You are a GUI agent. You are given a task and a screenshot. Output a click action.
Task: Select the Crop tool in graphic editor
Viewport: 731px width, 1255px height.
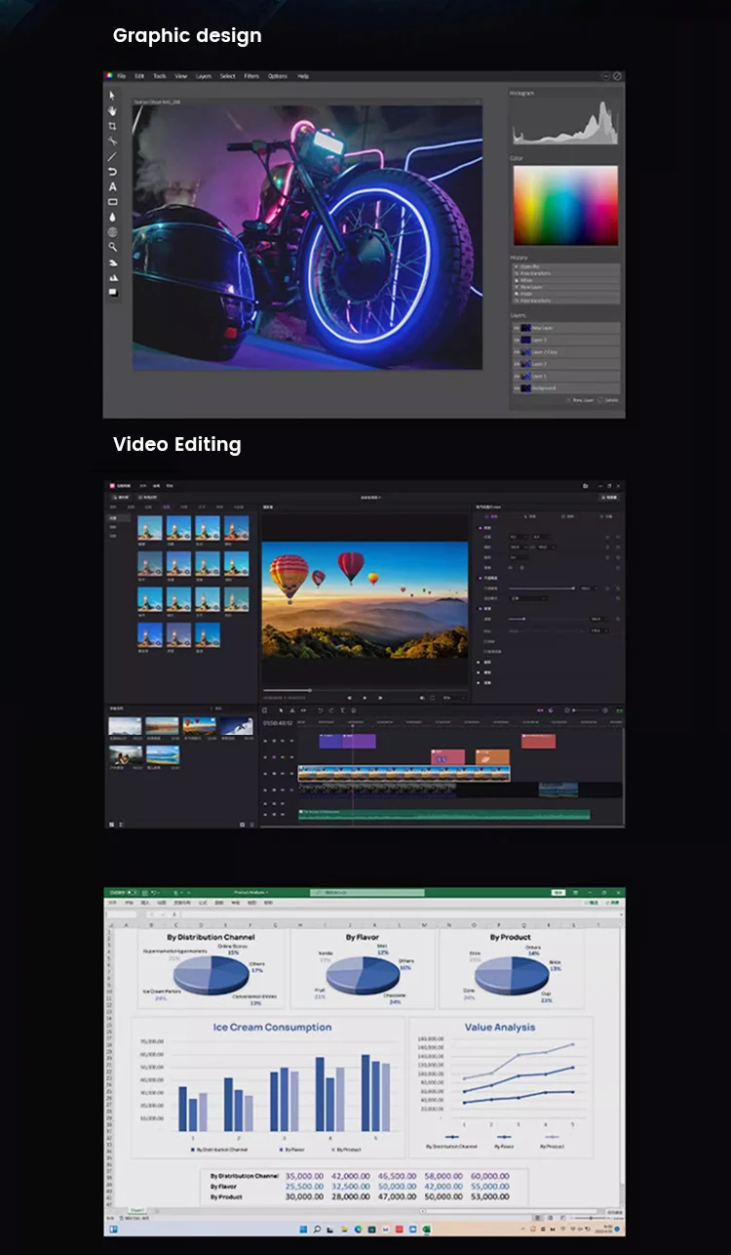112,126
